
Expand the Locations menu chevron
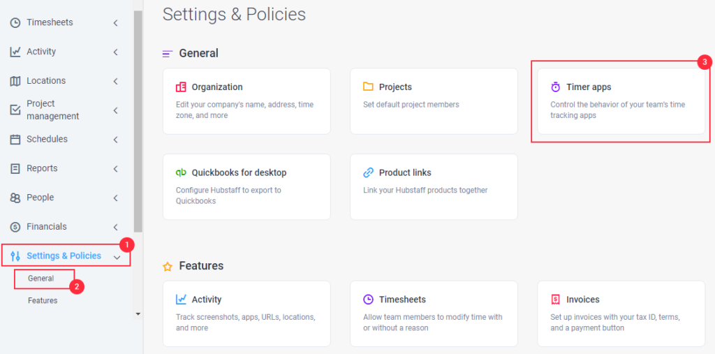click(x=116, y=81)
